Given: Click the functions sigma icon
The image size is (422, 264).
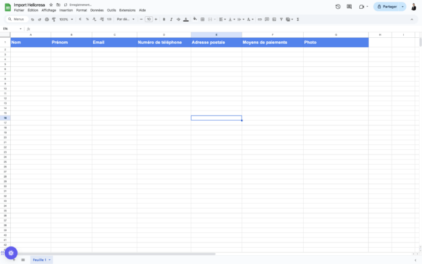Looking at the screenshot, I should coord(298,20).
